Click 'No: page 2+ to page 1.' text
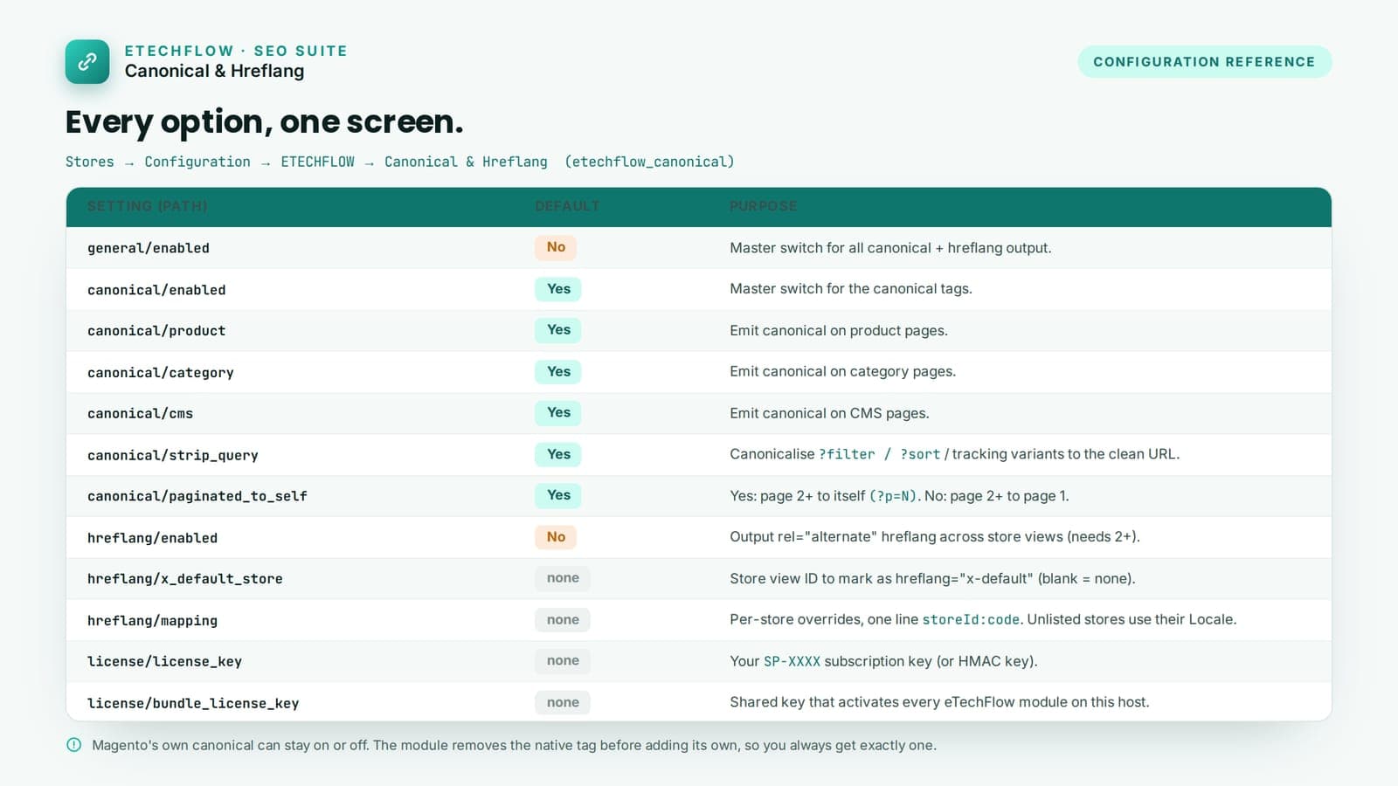The width and height of the screenshot is (1398, 786). click(x=997, y=496)
